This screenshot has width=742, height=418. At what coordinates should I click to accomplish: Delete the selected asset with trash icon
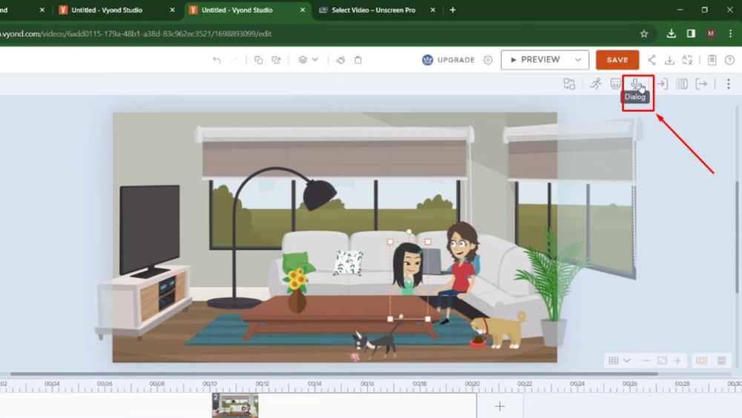pos(358,60)
